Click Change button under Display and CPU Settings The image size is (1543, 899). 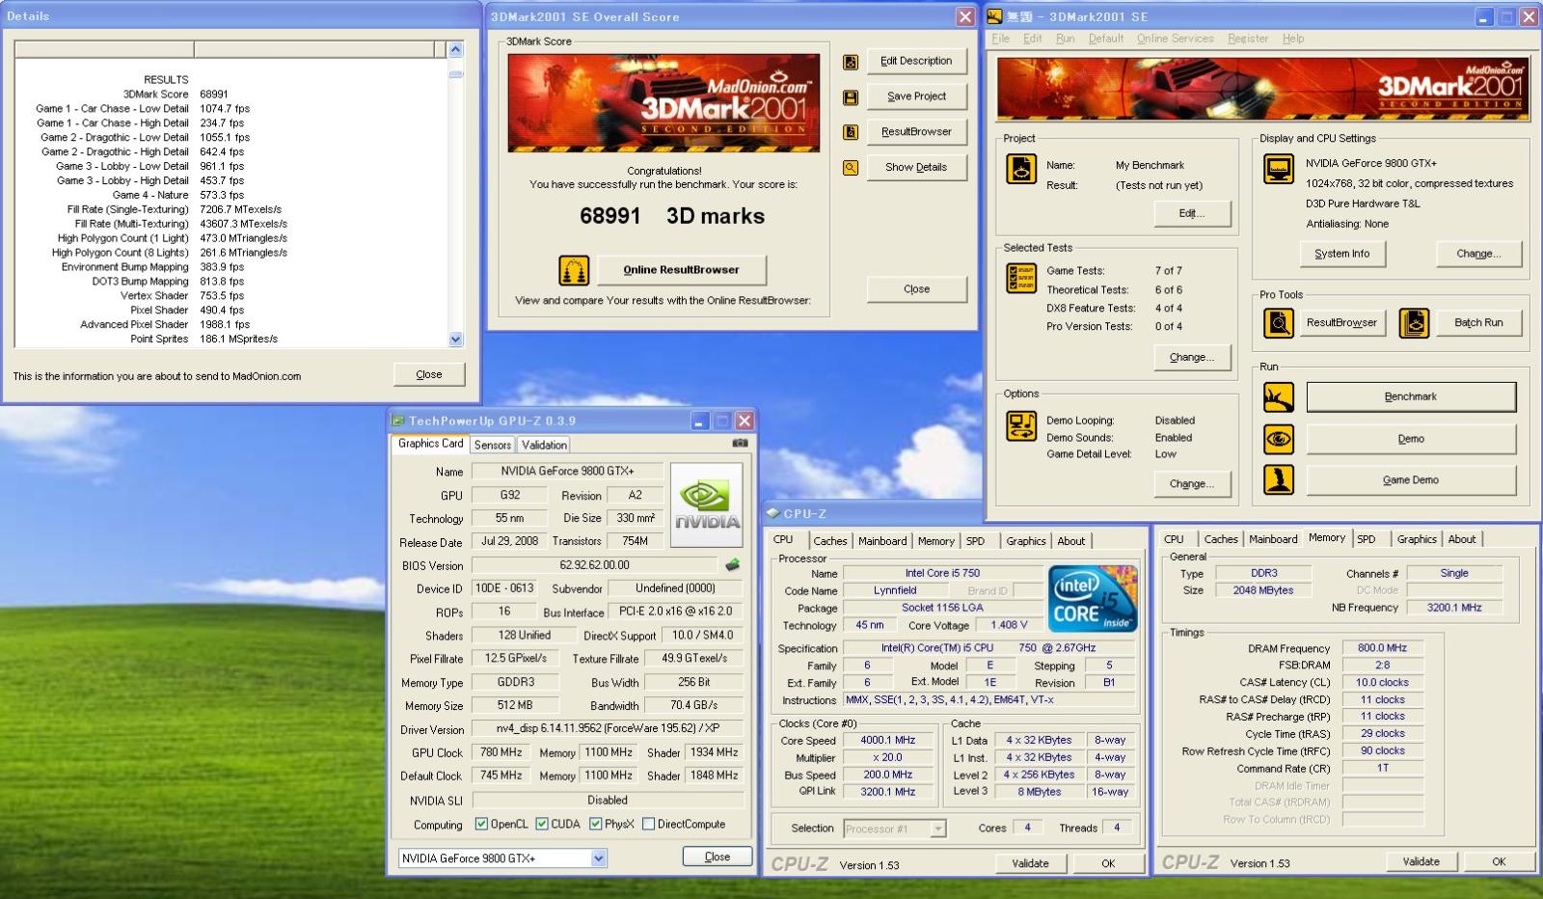tap(1478, 254)
